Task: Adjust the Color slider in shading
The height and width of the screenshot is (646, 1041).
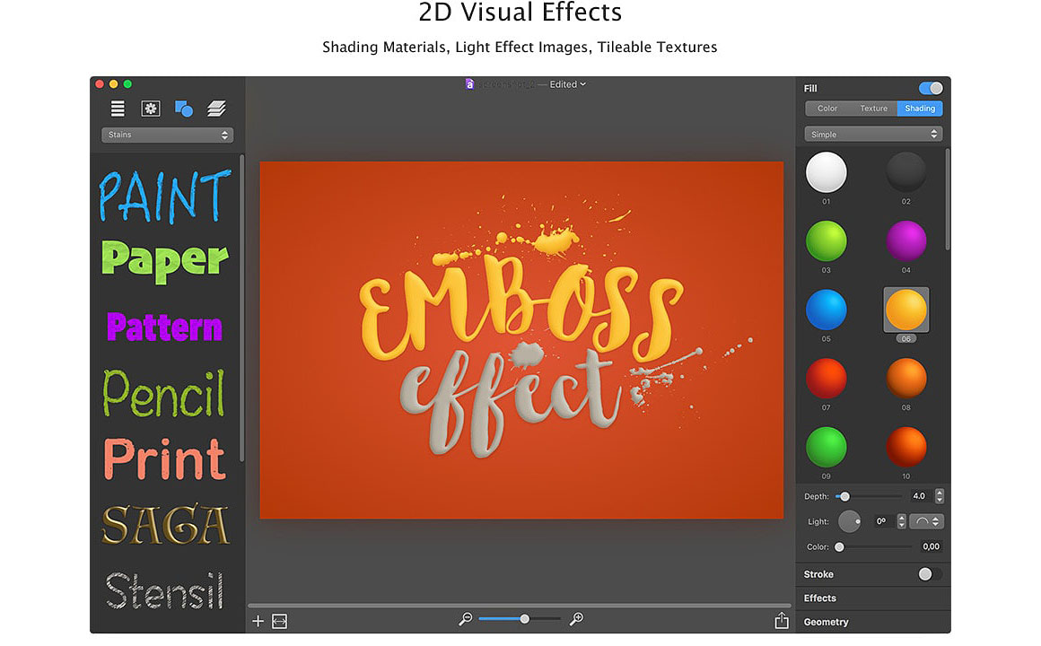Action: tap(875, 547)
